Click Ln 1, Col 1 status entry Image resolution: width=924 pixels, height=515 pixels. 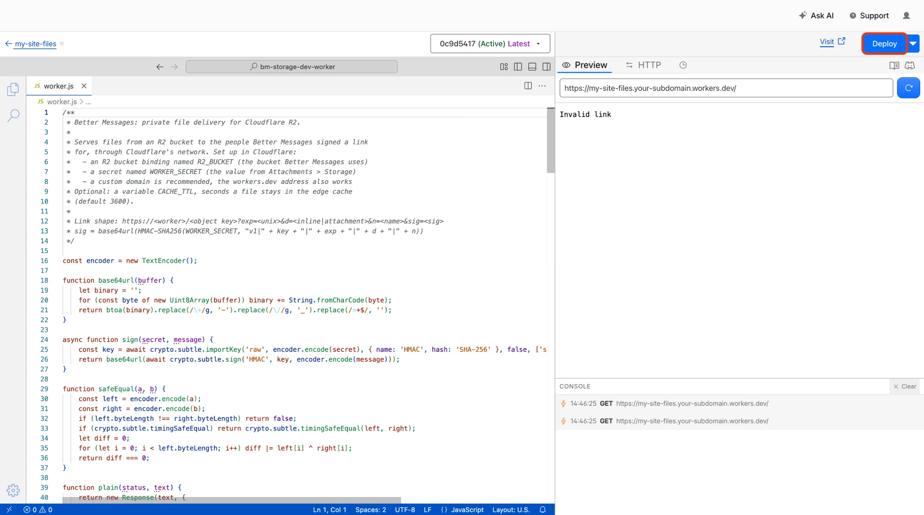tap(329, 509)
